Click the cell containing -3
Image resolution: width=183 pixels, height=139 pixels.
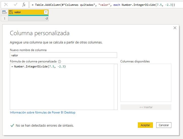[x=28, y=18]
